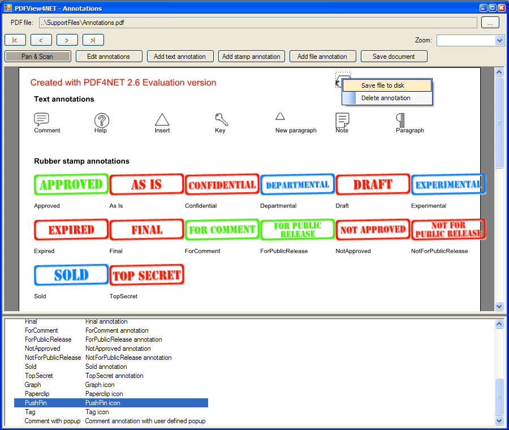The image size is (509, 430).
Task: Click the TOP SECRET rubber stamp
Action: pyautogui.click(x=146, y=275)
